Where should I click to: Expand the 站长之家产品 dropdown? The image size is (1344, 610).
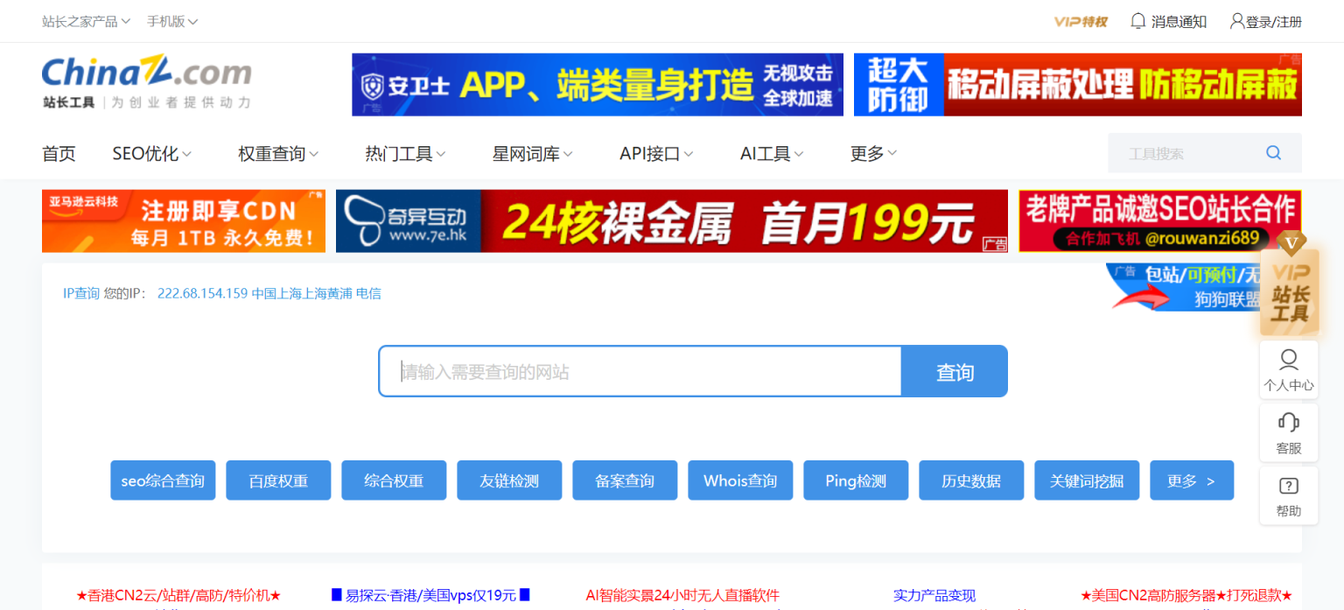click(80, 20)
